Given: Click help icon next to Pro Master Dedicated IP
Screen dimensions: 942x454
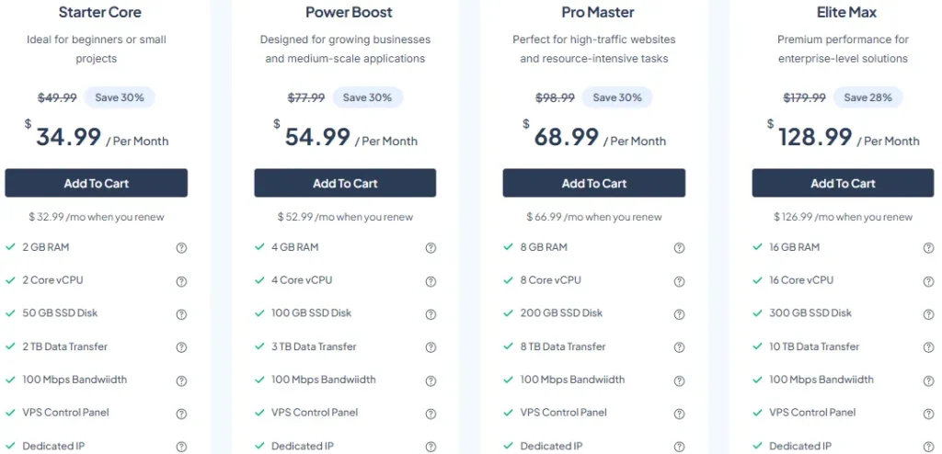Looking at the screenshot, I should point(680,447).
